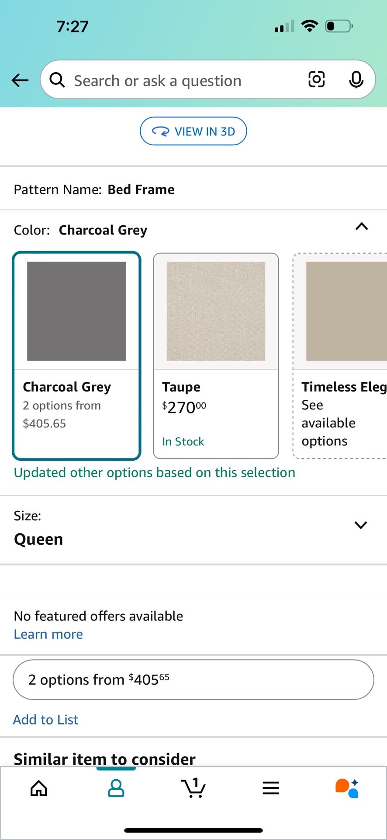Open the Learn more link
Screen dimensions: 387x840
click(x=48, y=633)
